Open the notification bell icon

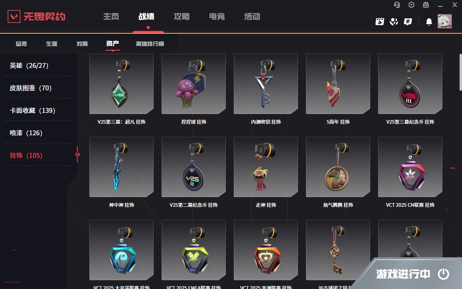pyautogui.click(x=429, y=22)
